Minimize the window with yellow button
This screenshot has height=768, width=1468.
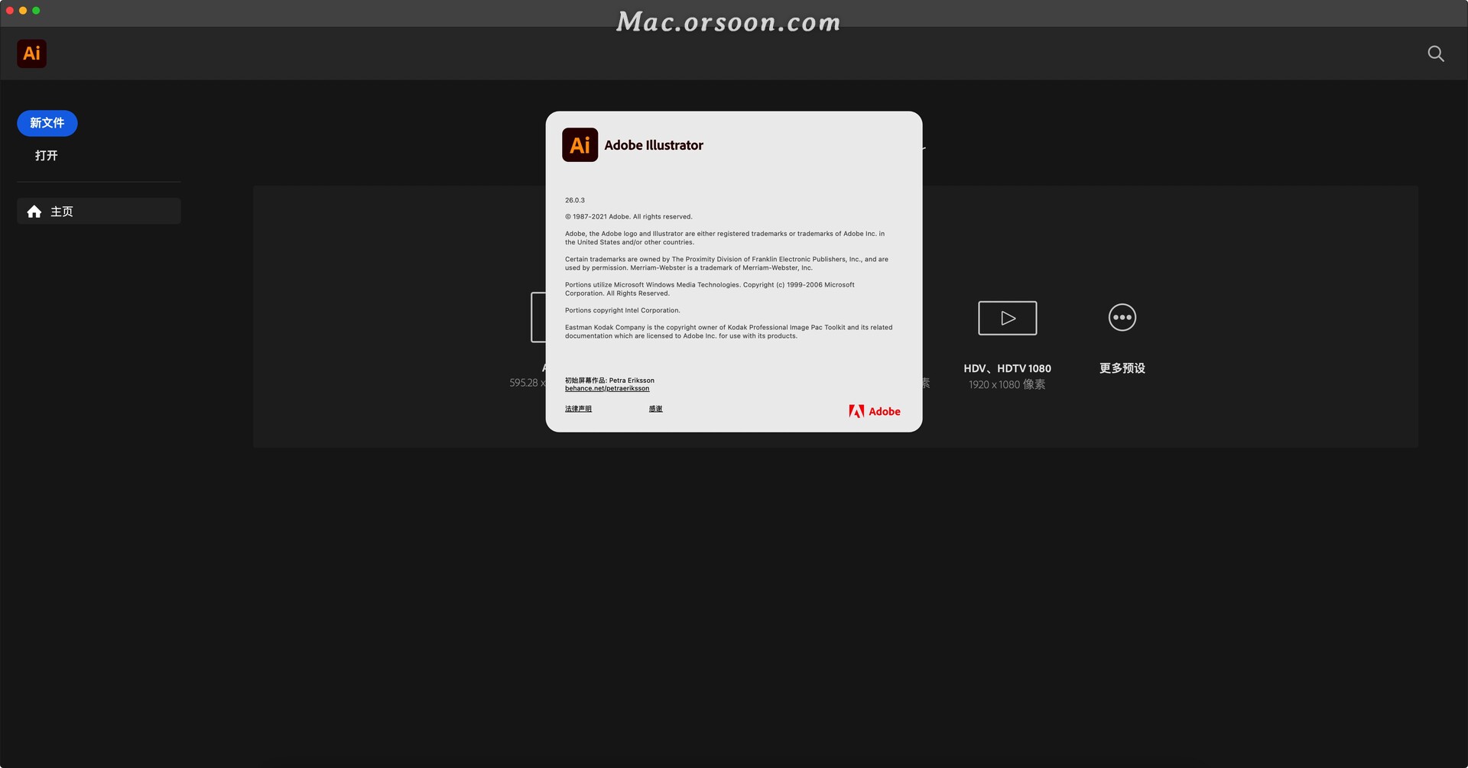pos(23,11)
